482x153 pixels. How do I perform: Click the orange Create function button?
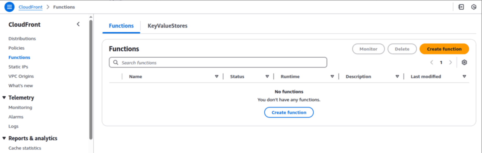point(444,49)
